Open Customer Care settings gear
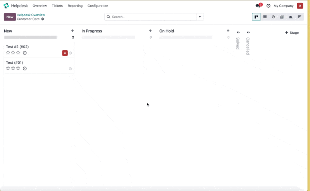The width and height of the screenshot is (310, 191). pyautogui.click(x=43, y=19)
